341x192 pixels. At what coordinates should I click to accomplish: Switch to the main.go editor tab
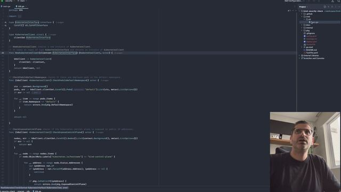coord(6,6)
